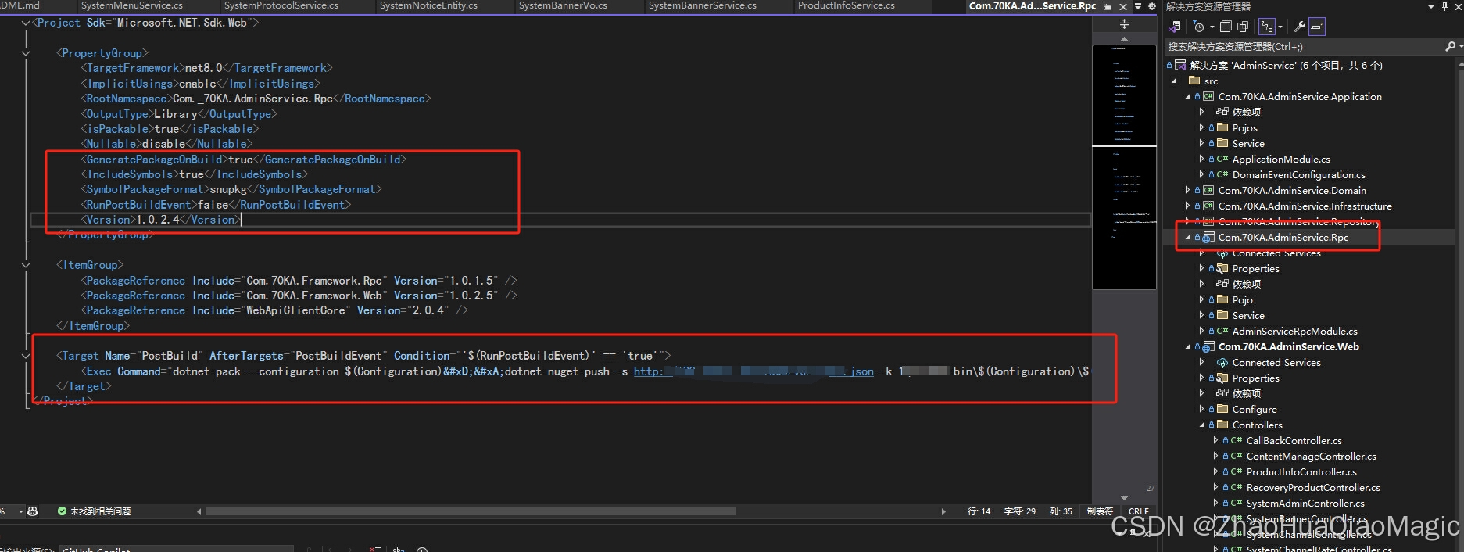Follow the nuget push source URL link
The height and width of the screenshot is (552, 1464).
pyautogui.click(x=753, y=371)
